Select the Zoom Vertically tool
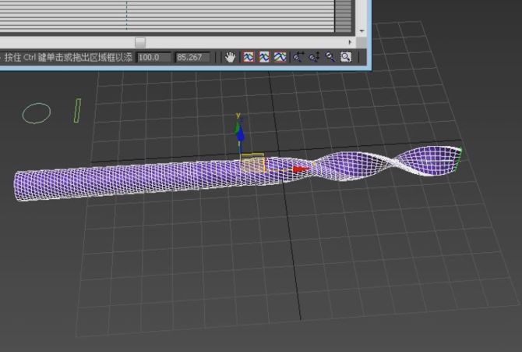Image resolution: width=522 pixels, height=352 pixels. coord(314,57)
